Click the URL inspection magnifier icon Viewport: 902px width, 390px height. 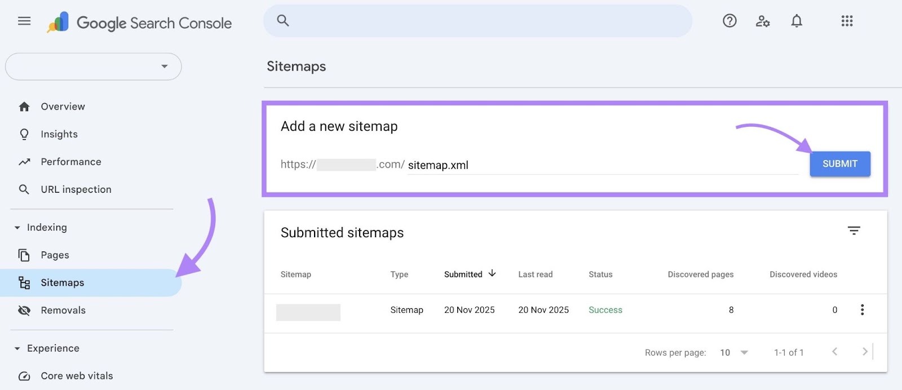tap(24, 189)
